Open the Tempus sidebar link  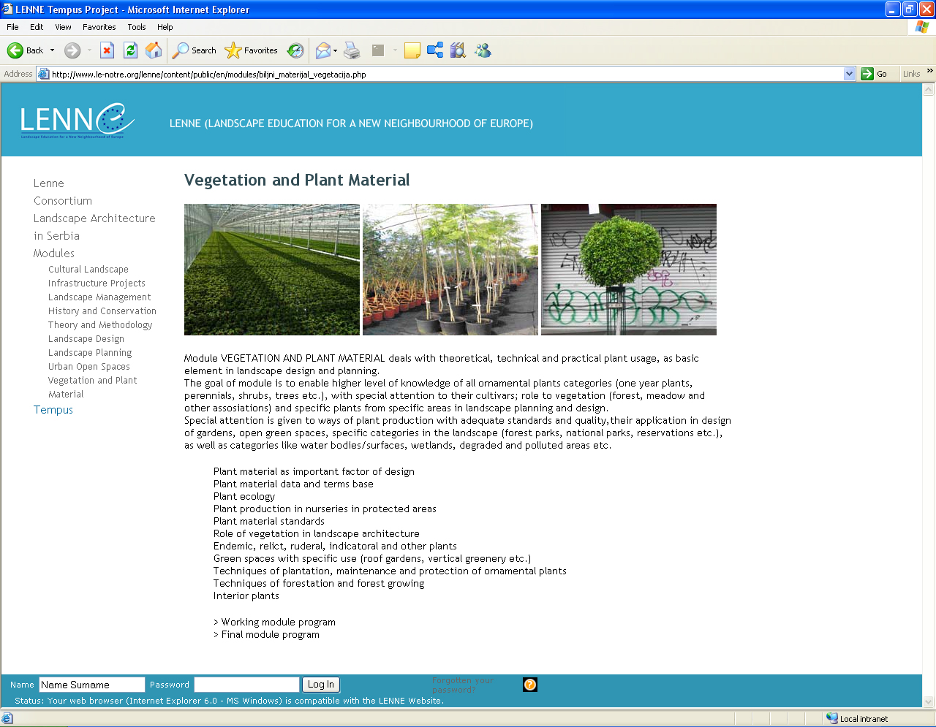(x=53, y=410)
